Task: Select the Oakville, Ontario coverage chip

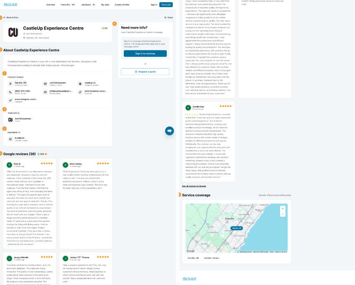Action: click(212, 258)
